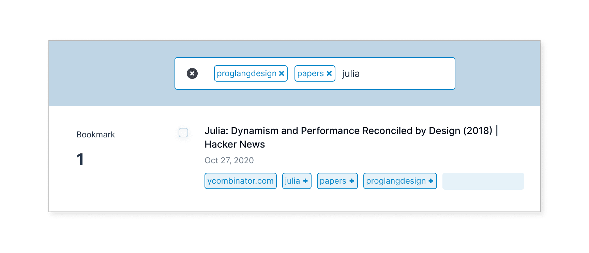
Task: Click the proglangdesign tag label below the bookmark
Action: 396,181
